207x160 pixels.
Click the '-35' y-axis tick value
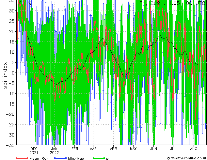pyautogui.click(x=10, y=145)
